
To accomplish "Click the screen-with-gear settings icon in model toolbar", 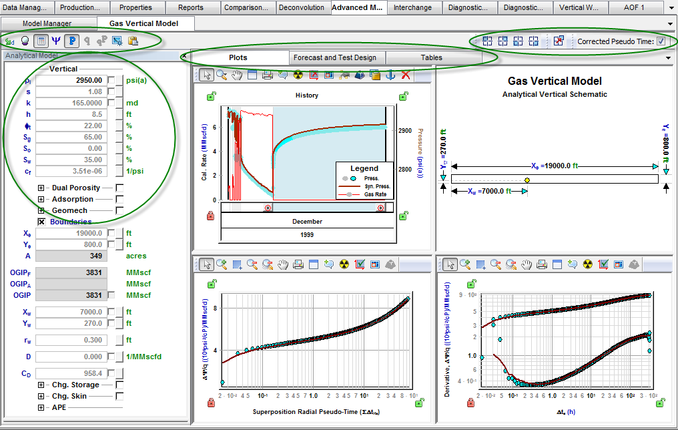I will (x=117, y=41).
